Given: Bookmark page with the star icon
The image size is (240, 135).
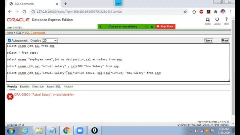Looking at the screenshot, I should [x=185, y=12].
